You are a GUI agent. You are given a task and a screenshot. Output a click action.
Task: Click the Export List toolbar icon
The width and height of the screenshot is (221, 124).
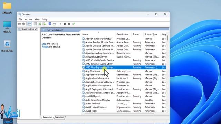pyautogui.click(x=44, y=24)
